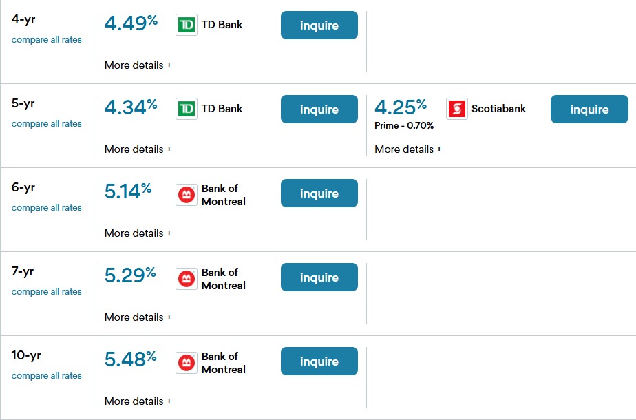
Task: Open compare all rates for 10-yr term
Action: pos(47,376)
